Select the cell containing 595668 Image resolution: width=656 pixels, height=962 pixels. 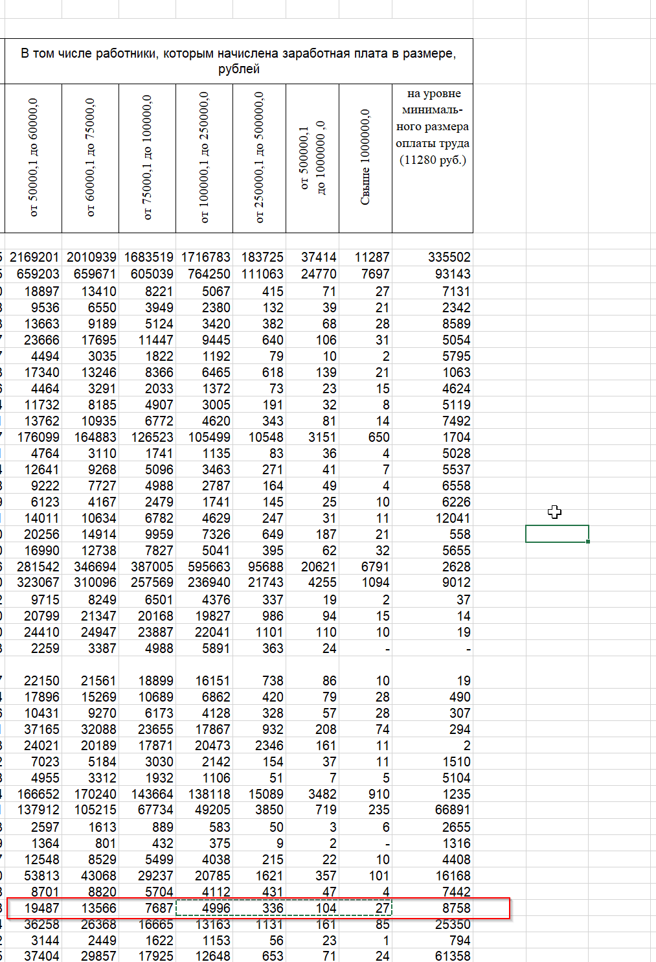[x=204, y=567]
